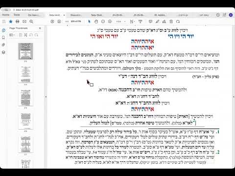The width and height of the screenshot is (235, 176).
Task: Select the second page thumbnail from top
Action: (x=25, y=74)
